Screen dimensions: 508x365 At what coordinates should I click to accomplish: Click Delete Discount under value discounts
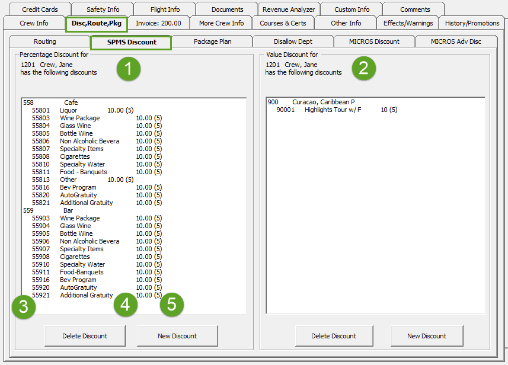tap(334, 335)
